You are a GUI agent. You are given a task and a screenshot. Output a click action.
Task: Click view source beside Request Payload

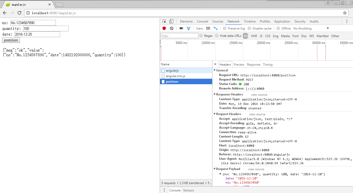click(256, 169)
